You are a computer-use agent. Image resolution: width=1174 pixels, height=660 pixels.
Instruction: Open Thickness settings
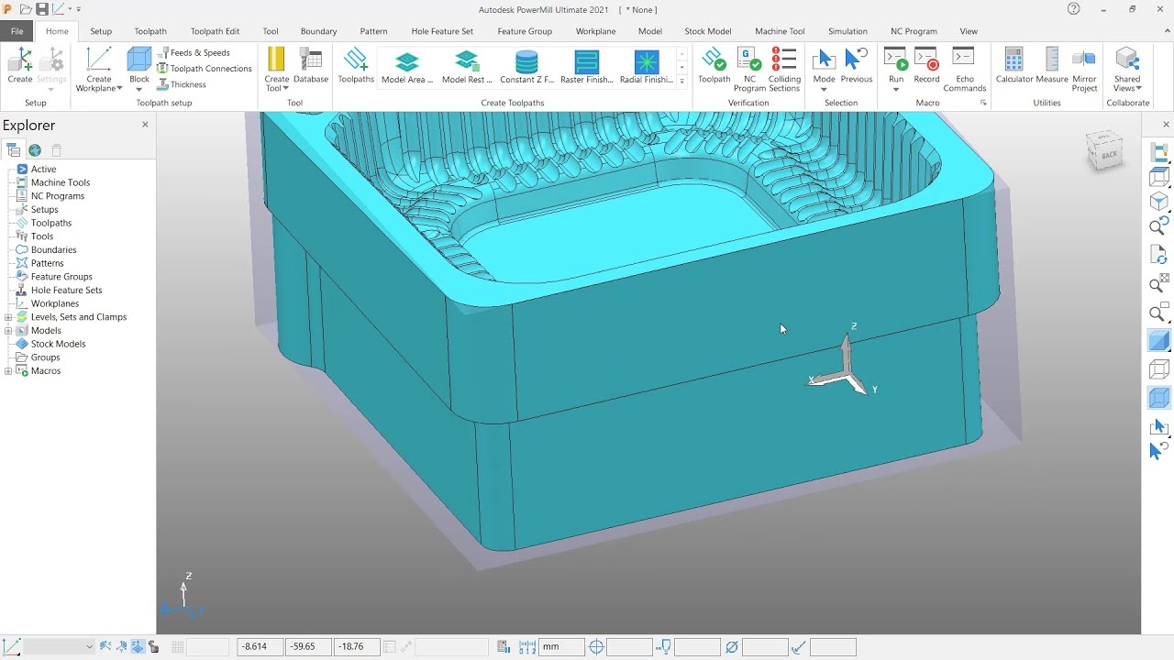(182, 84)
